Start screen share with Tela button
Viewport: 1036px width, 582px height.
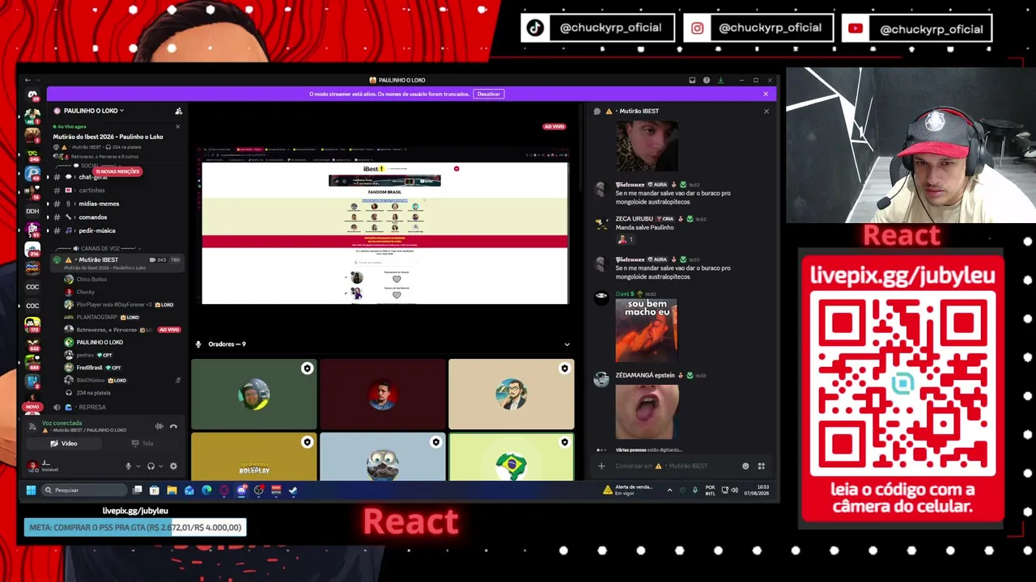[x=142, y=443]
